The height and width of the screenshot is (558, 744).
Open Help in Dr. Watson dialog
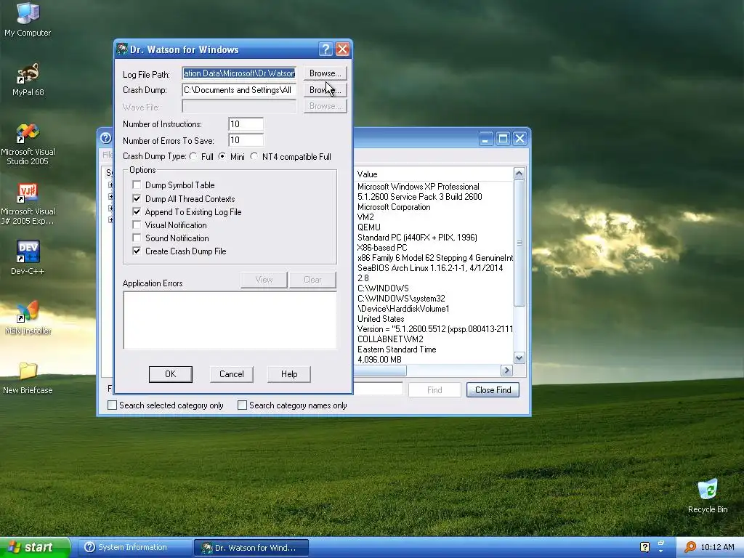tap(289, 374)
